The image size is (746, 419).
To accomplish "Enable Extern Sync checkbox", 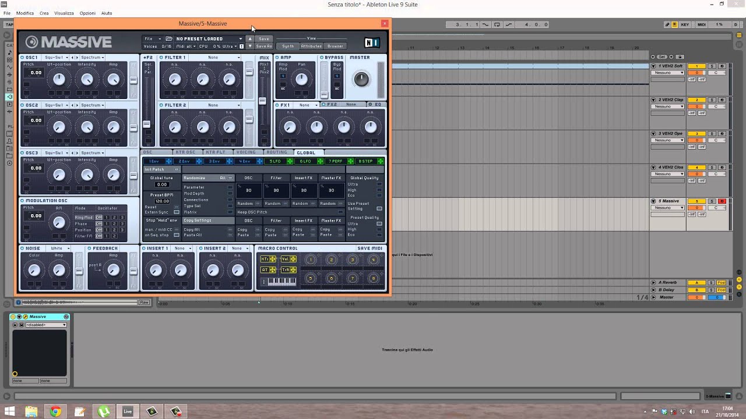I will click(x=177, y=212).
